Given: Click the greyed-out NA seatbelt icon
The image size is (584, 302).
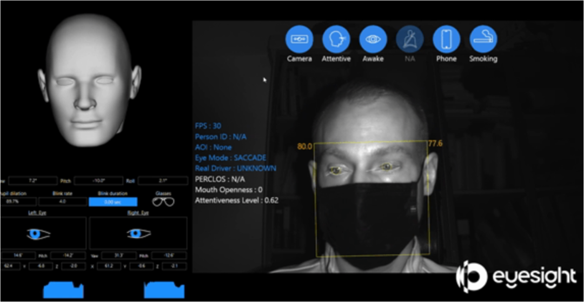Looking at the screenshot, I should click(410, 39).
